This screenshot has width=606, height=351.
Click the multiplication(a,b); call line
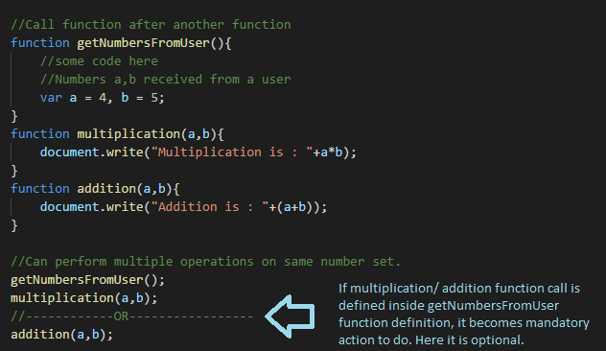(x=83, y=298)
